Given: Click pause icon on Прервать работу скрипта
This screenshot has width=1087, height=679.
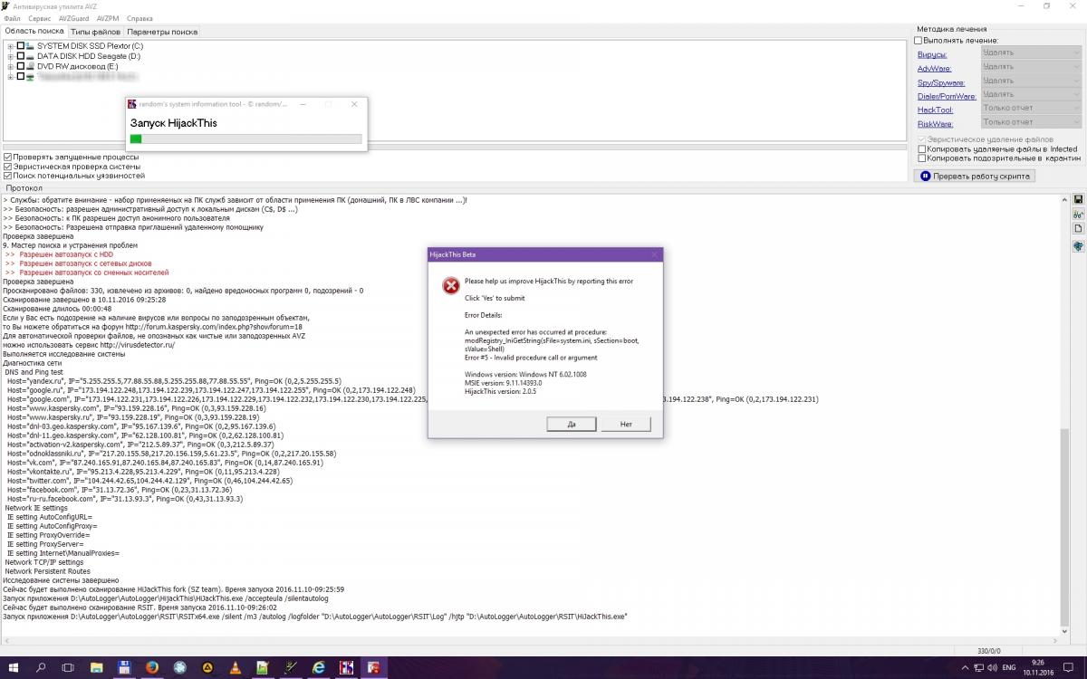Looking at the screenshot, I should [926, 177].
